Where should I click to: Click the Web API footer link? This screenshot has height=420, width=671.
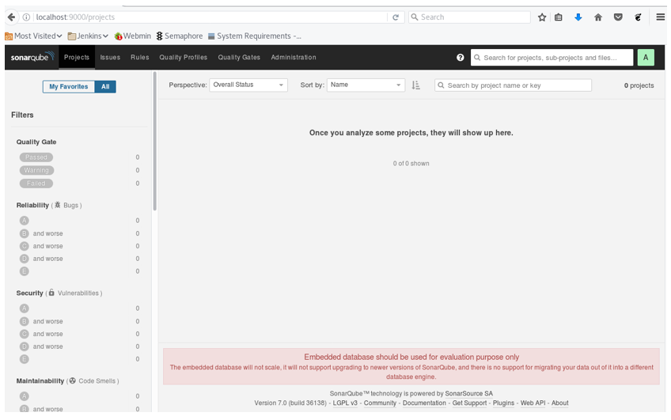click(533, 403)
